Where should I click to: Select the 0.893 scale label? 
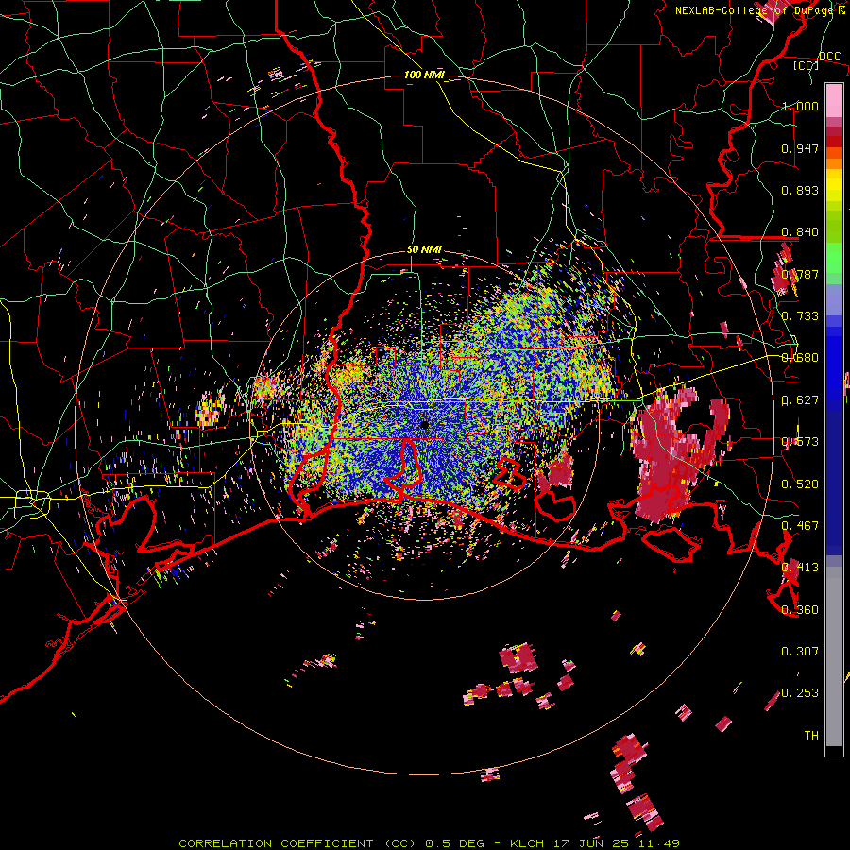tap(800, 190)
